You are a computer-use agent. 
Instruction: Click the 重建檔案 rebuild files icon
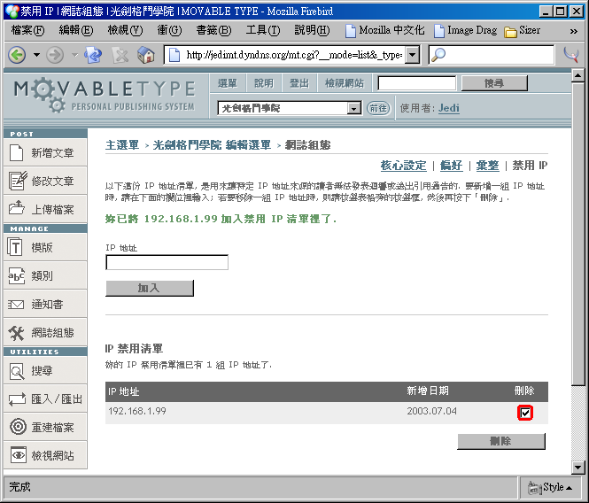[18, 427]
